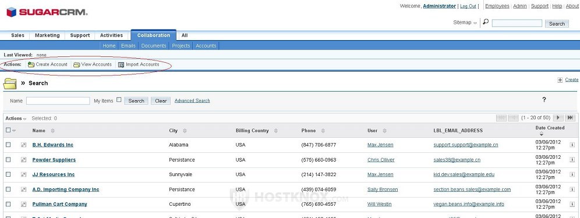Switch to the Activities tab

coord(111,35)
